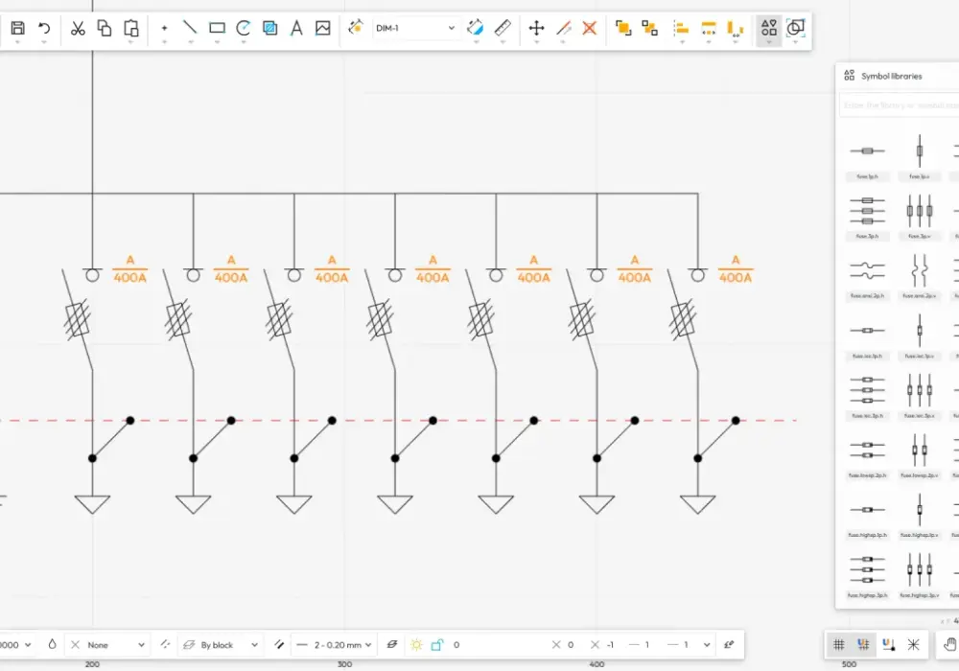
Task: Cut selection with the scissors icon
Action: [x=78, y=28]
